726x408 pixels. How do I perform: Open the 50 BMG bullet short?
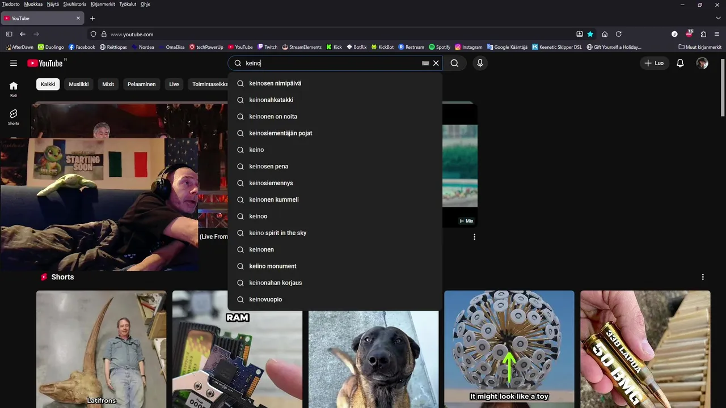(645, 349)
